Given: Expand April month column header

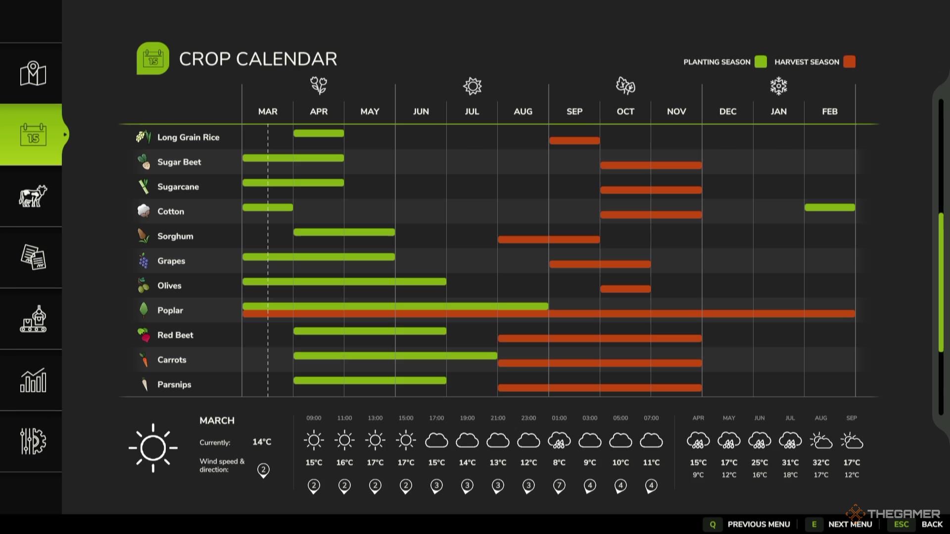Looking at the screenshot, I should coord(318,111).
